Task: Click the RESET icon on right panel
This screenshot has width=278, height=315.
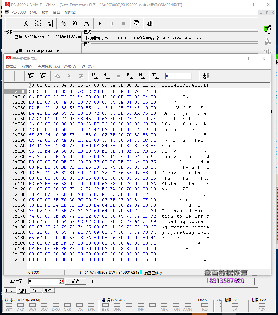Action: tap(268, 41)
